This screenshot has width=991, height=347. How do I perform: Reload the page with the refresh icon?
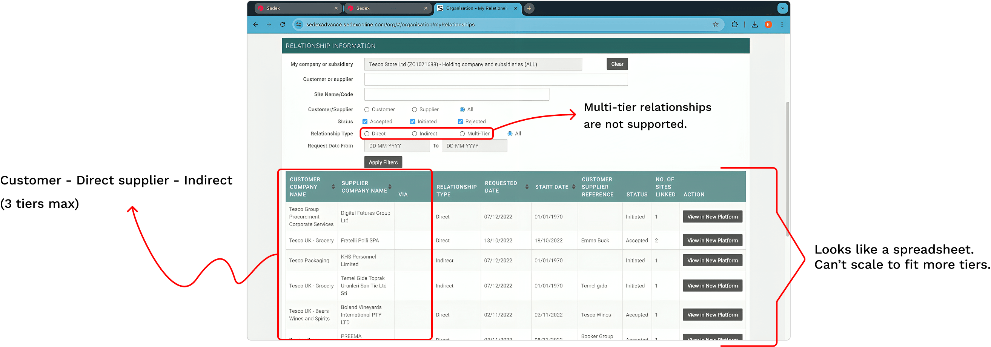click(283, 25)
